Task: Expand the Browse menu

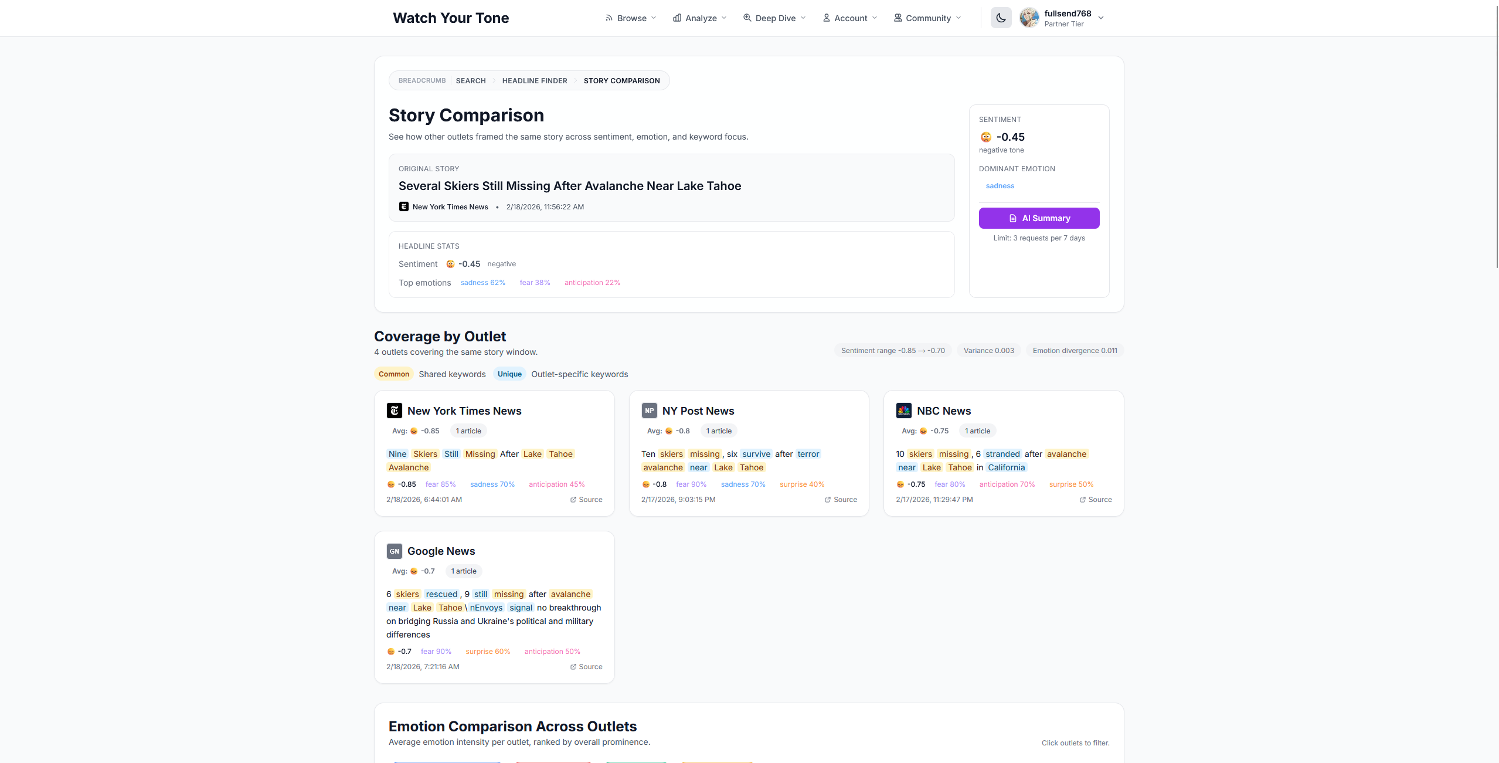Action: (631, 18)
